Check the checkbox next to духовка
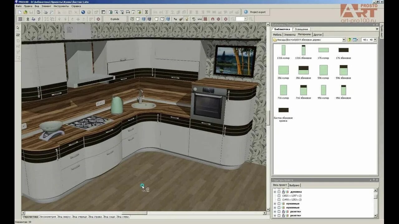Viewport: 399px width, 224px height. point(279,192)
